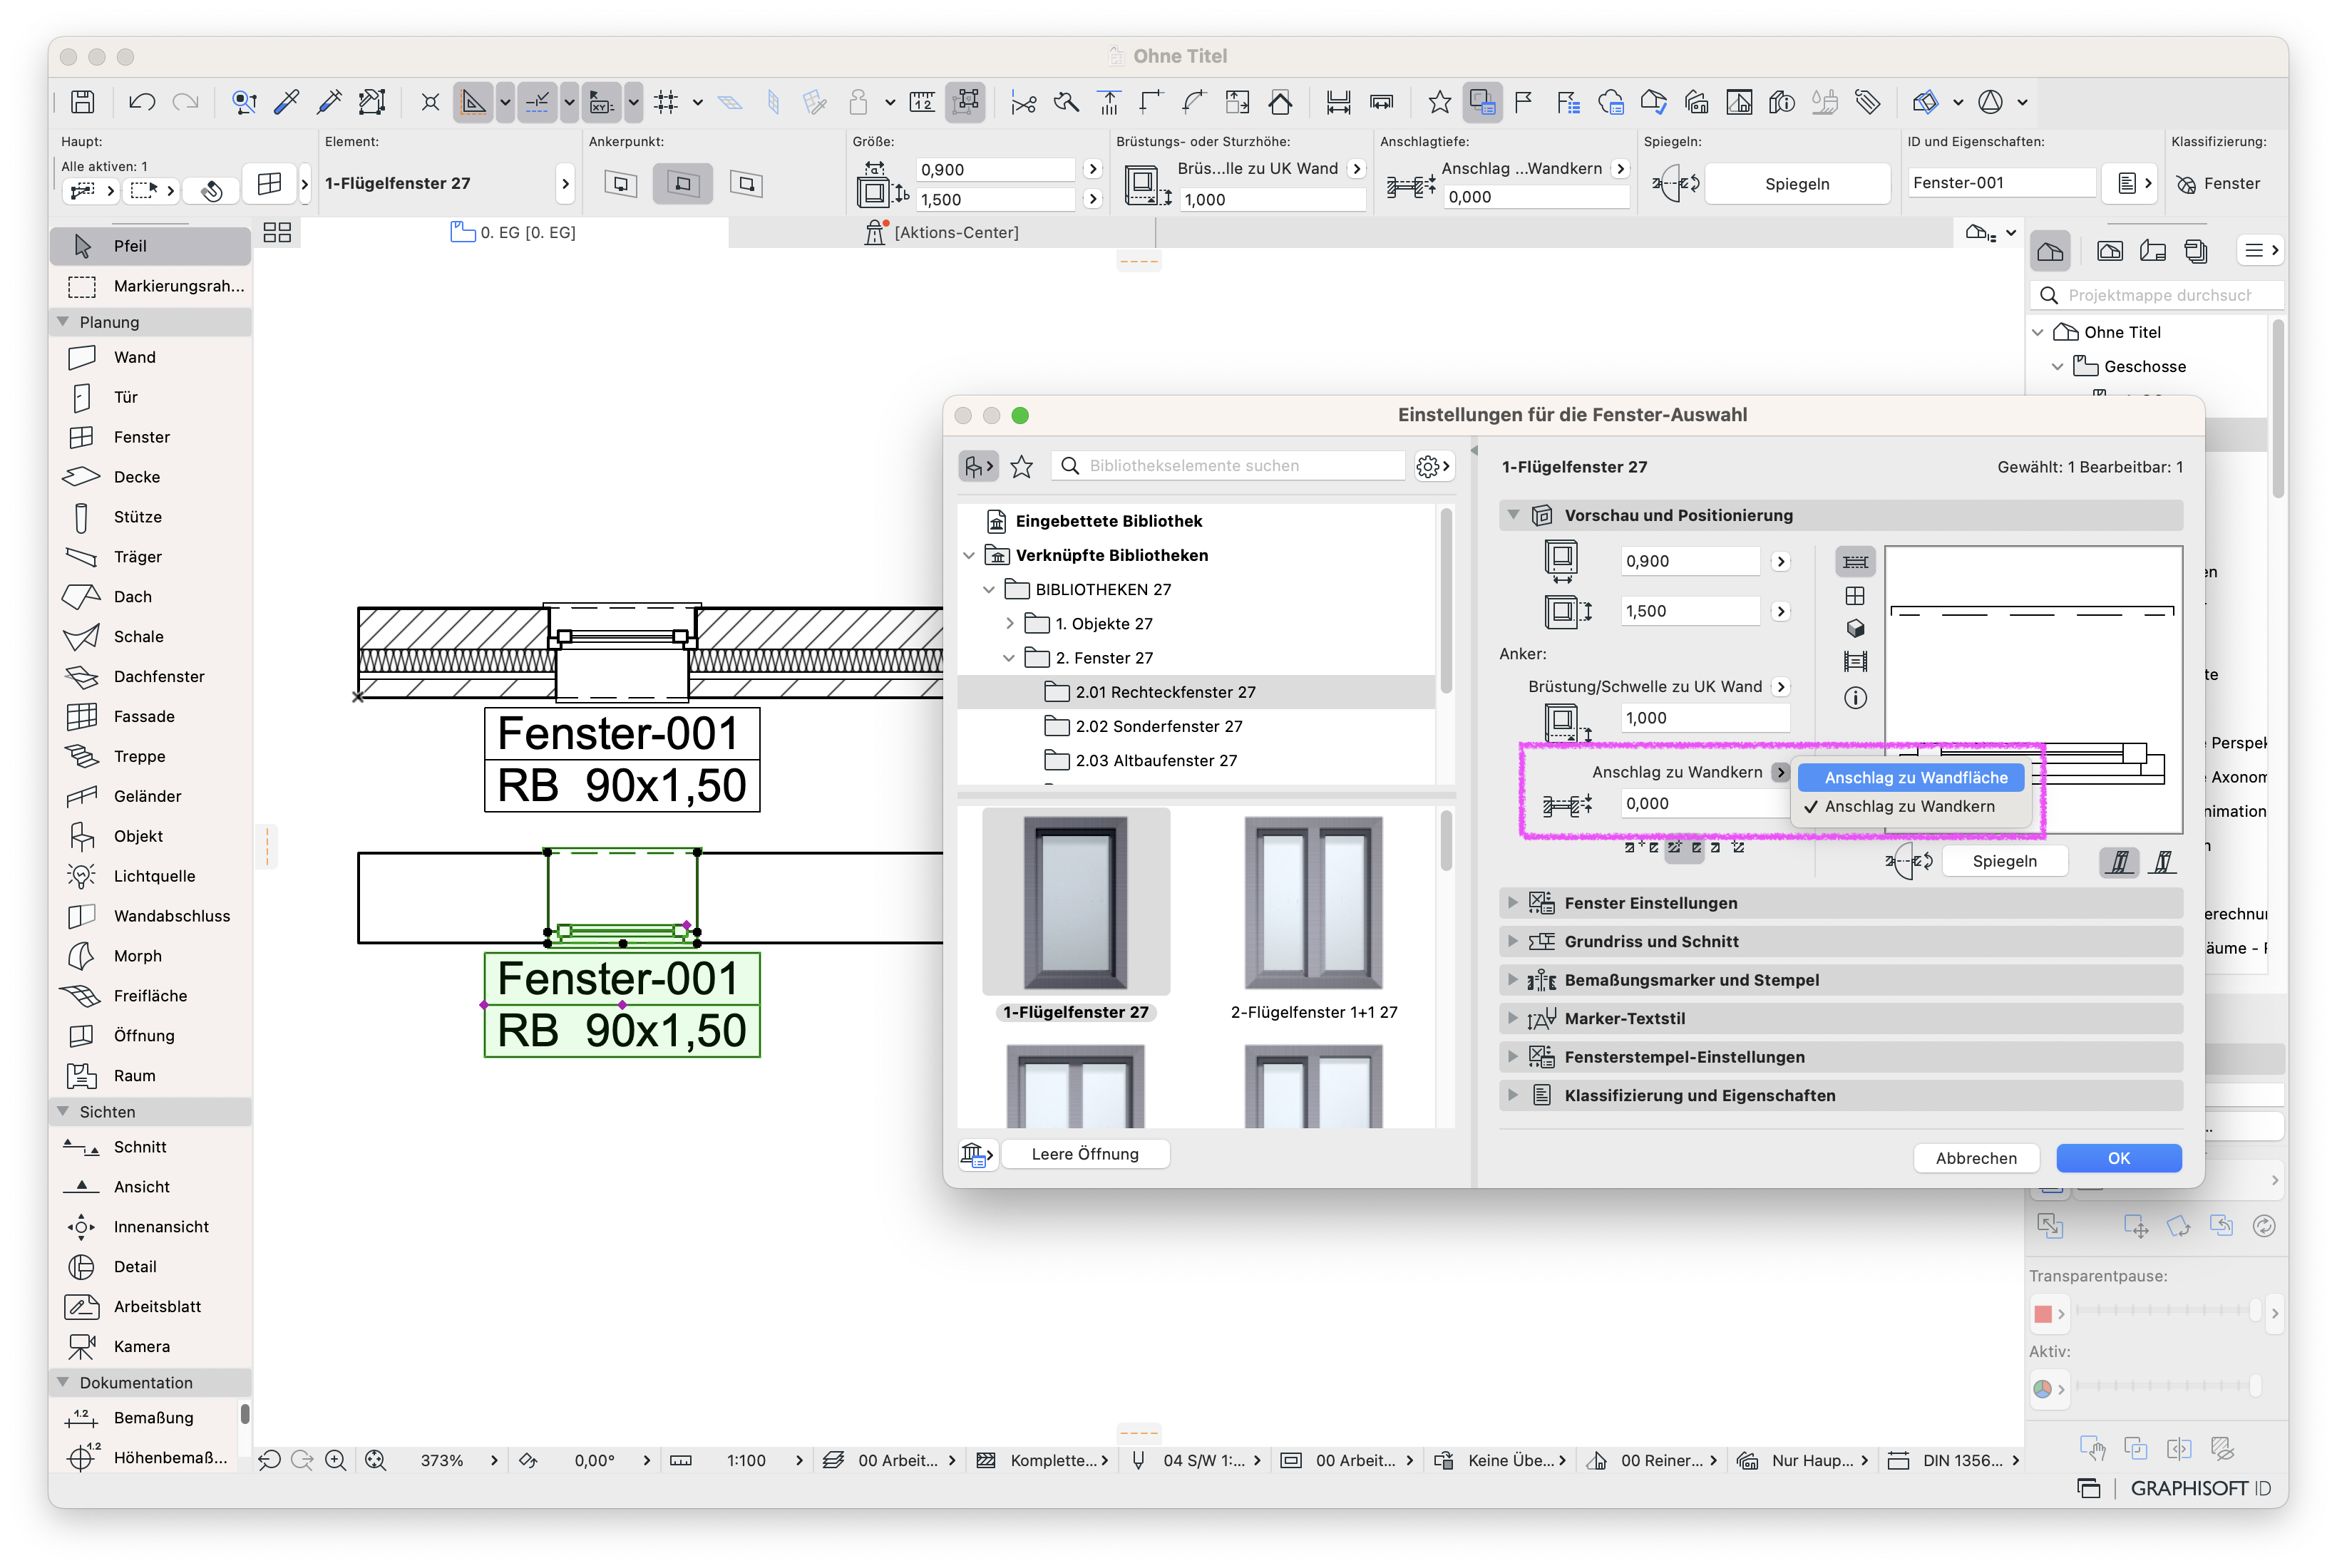Toggle first opening direction flip button
The image size is (2337, 1568).
[x=2119, y=862]
